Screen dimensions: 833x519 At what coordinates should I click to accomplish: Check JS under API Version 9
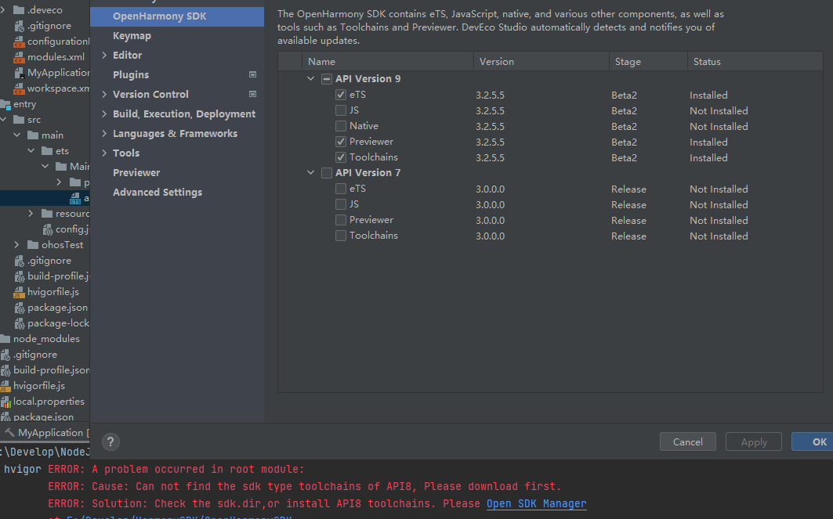[341, 110]
